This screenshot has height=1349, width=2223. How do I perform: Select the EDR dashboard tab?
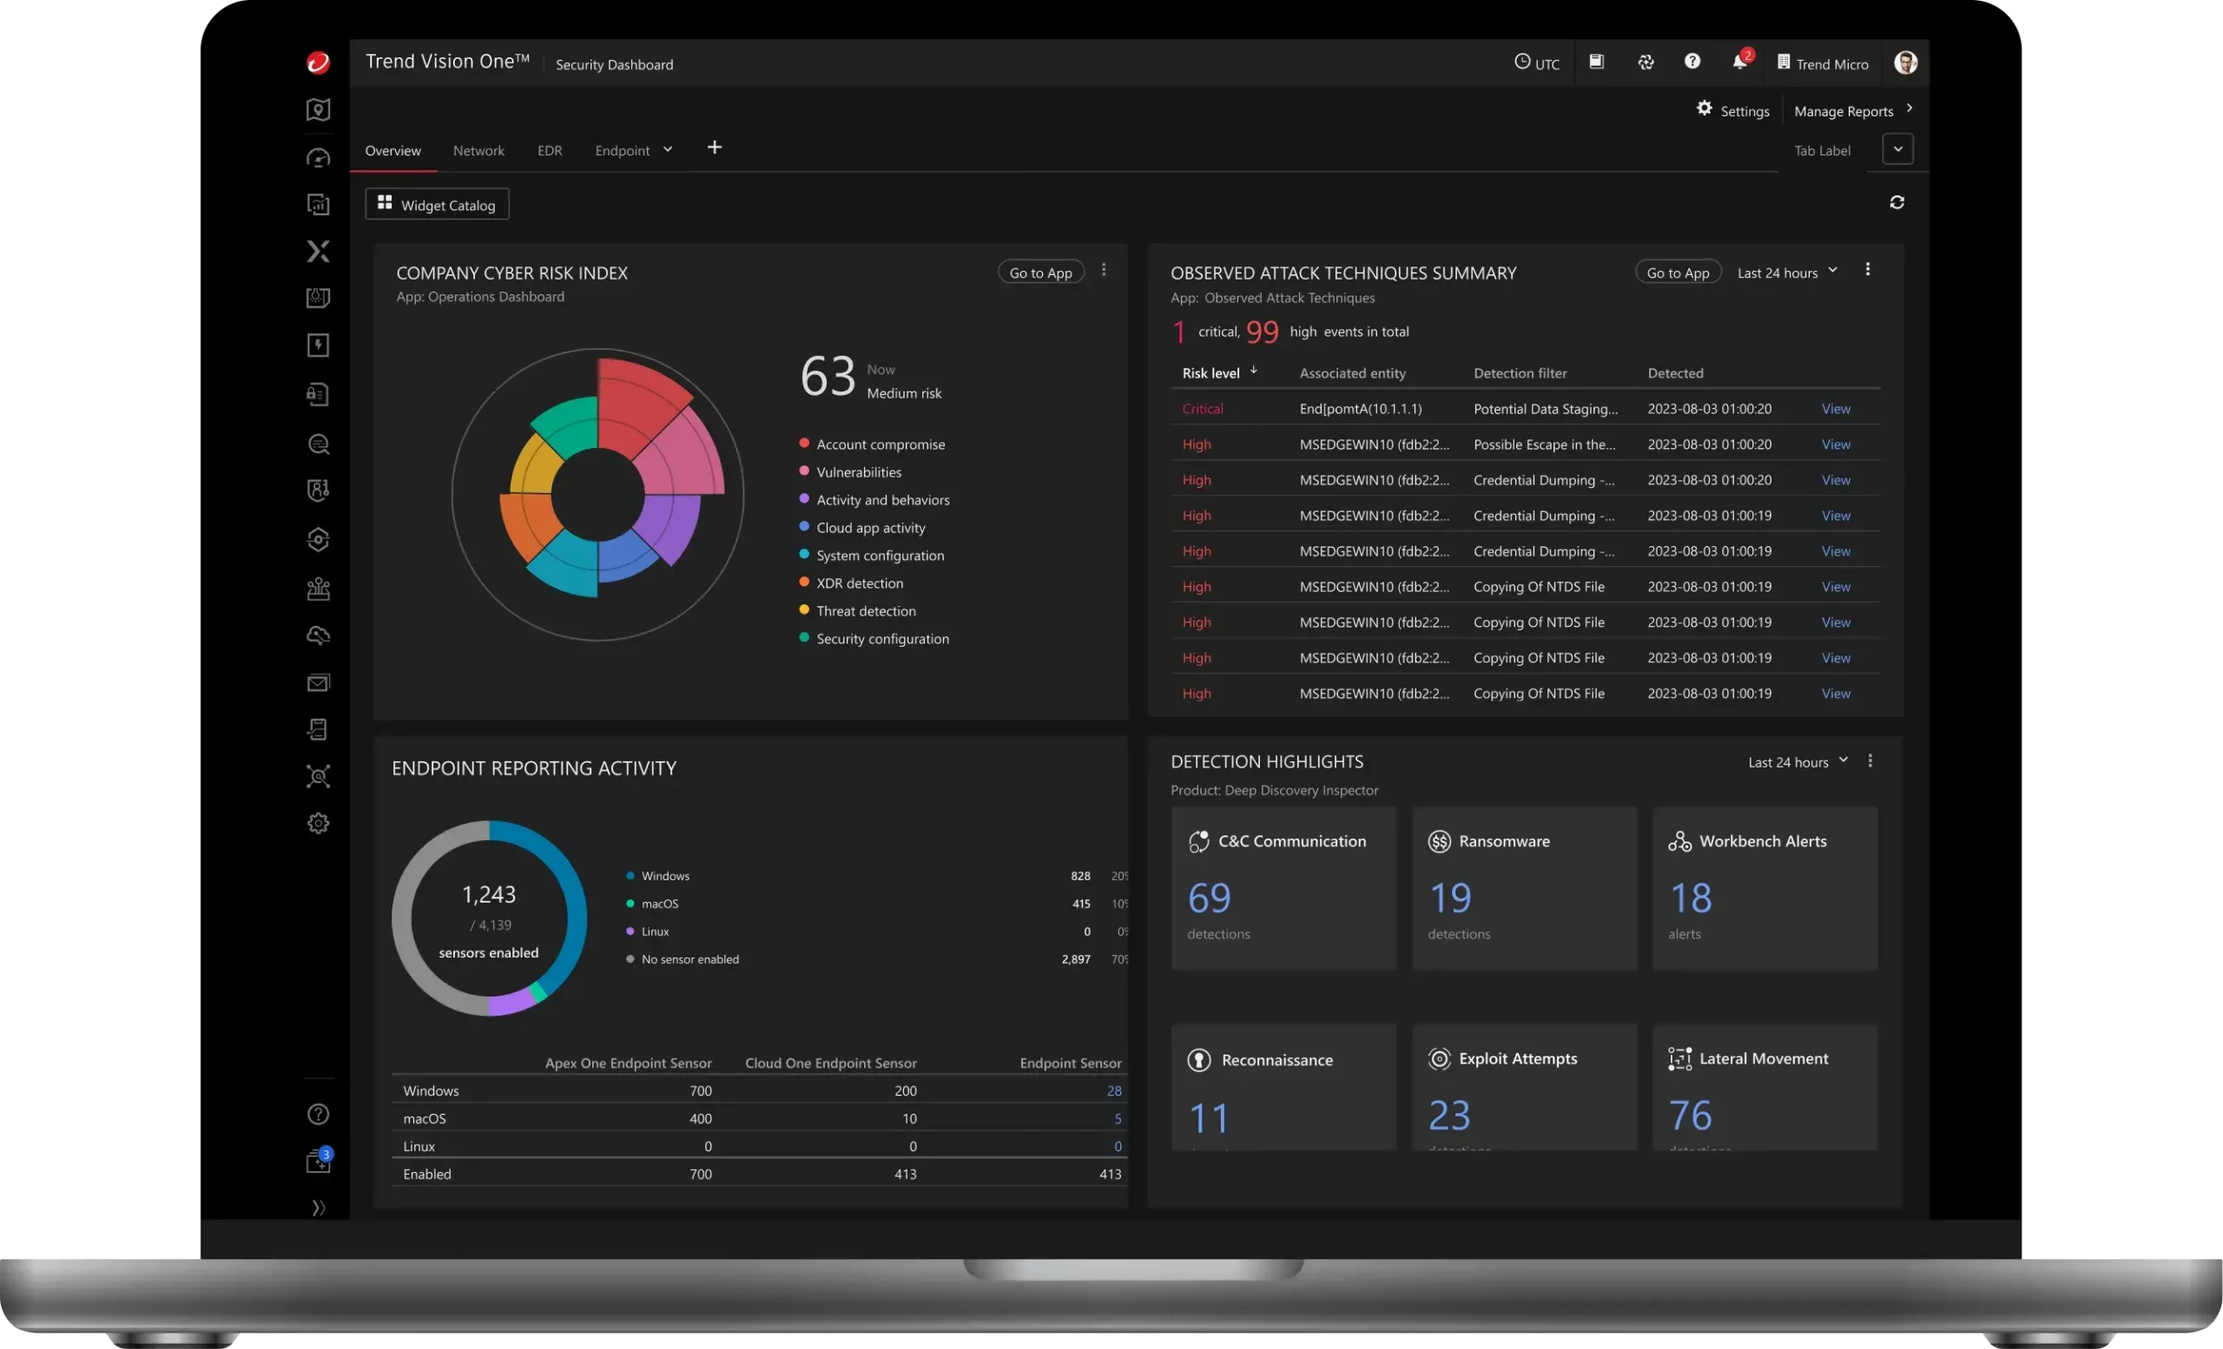(x=550, y=150)
